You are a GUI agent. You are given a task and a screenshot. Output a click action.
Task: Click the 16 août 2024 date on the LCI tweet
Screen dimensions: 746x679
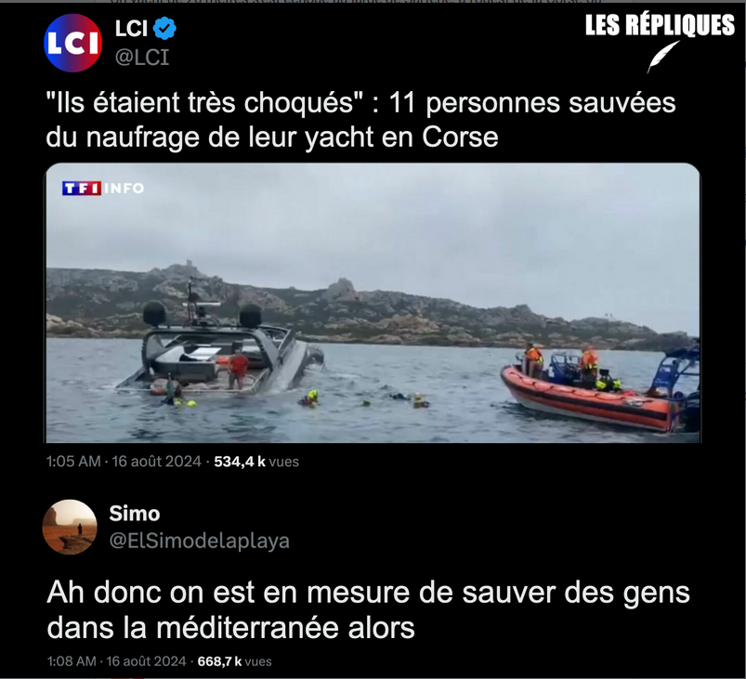[156, 462]
